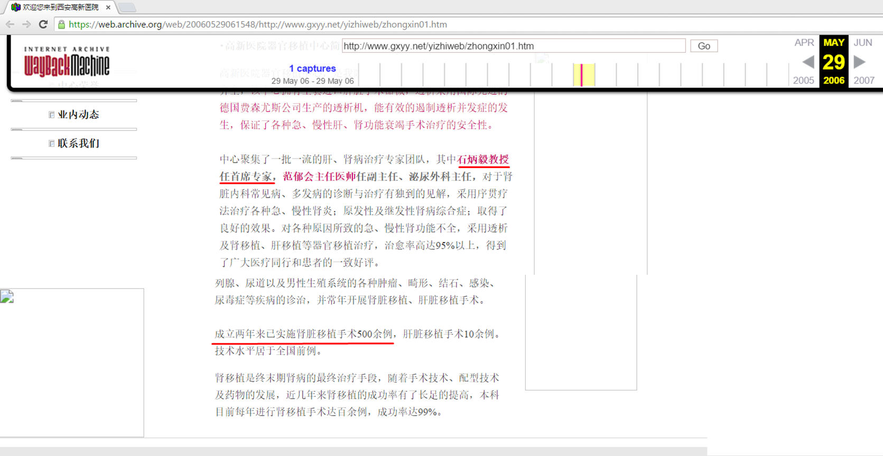Jump to year 2005 in timeline

point(803,80)
